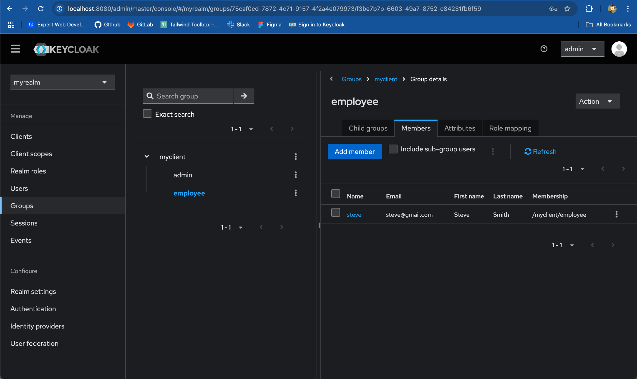Open the Attributes tab
The height and width of the screenshot is (379, 637).
coord(459,128)
